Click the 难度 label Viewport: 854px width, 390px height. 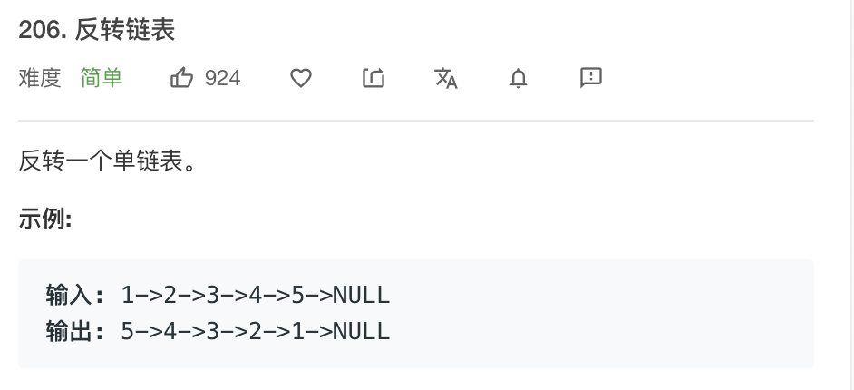[x=40, y=78]
